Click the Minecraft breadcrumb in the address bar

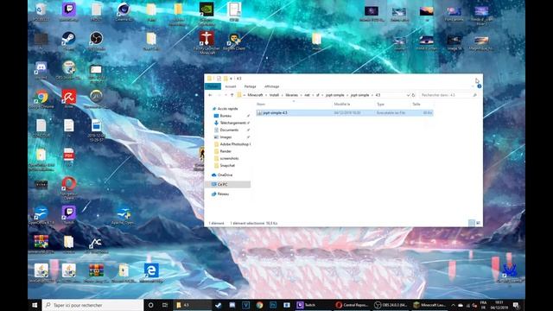tap(255, 95)
